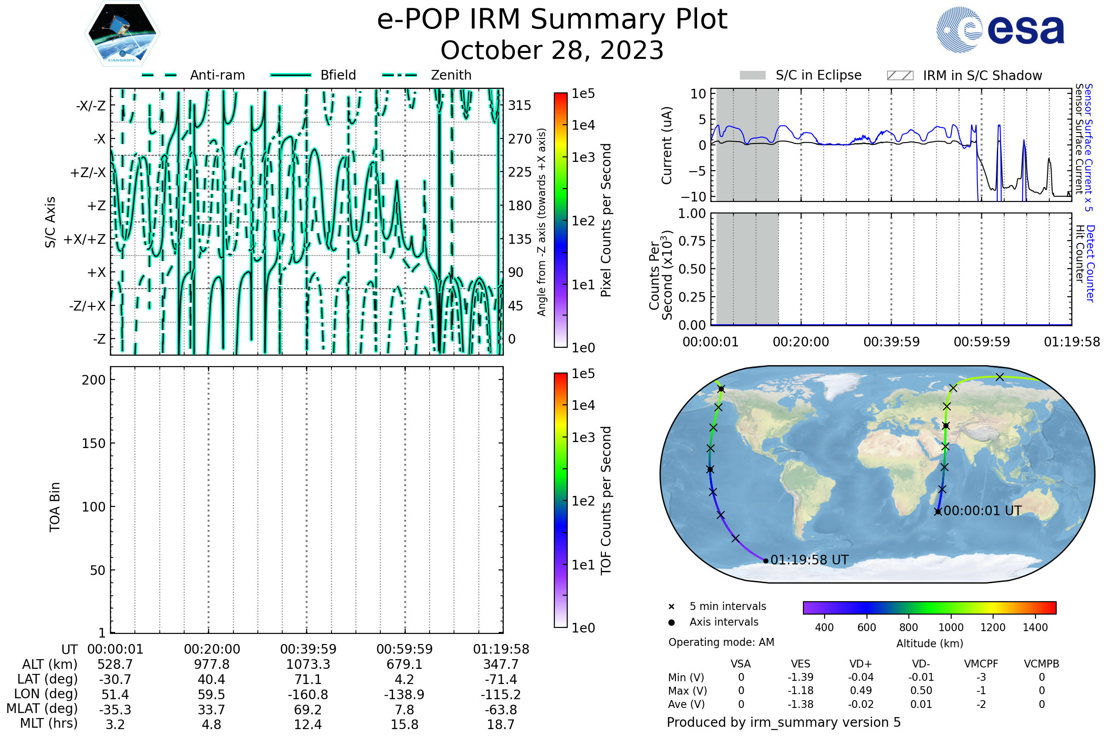Click the Anti-ram dashed legend line
Screen dimensions: 1105x736
[159, 75]
